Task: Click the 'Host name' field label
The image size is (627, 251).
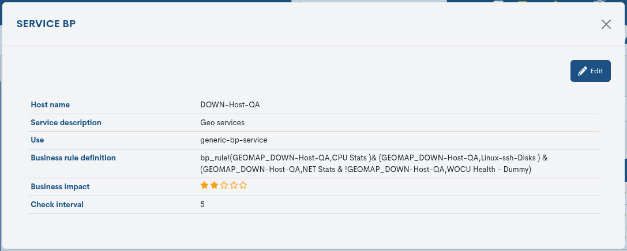Action: pos(50,105)
